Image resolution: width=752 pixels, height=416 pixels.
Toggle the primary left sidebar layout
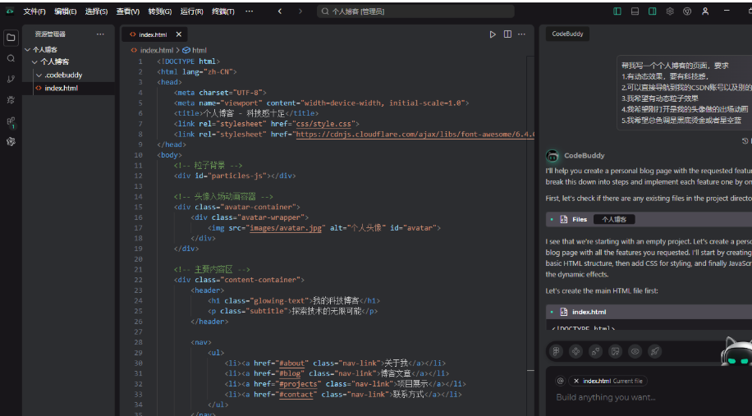point(617,11)
